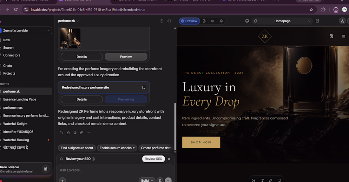
Task: Open the Build mode dropdown
Action: (147, 180)
